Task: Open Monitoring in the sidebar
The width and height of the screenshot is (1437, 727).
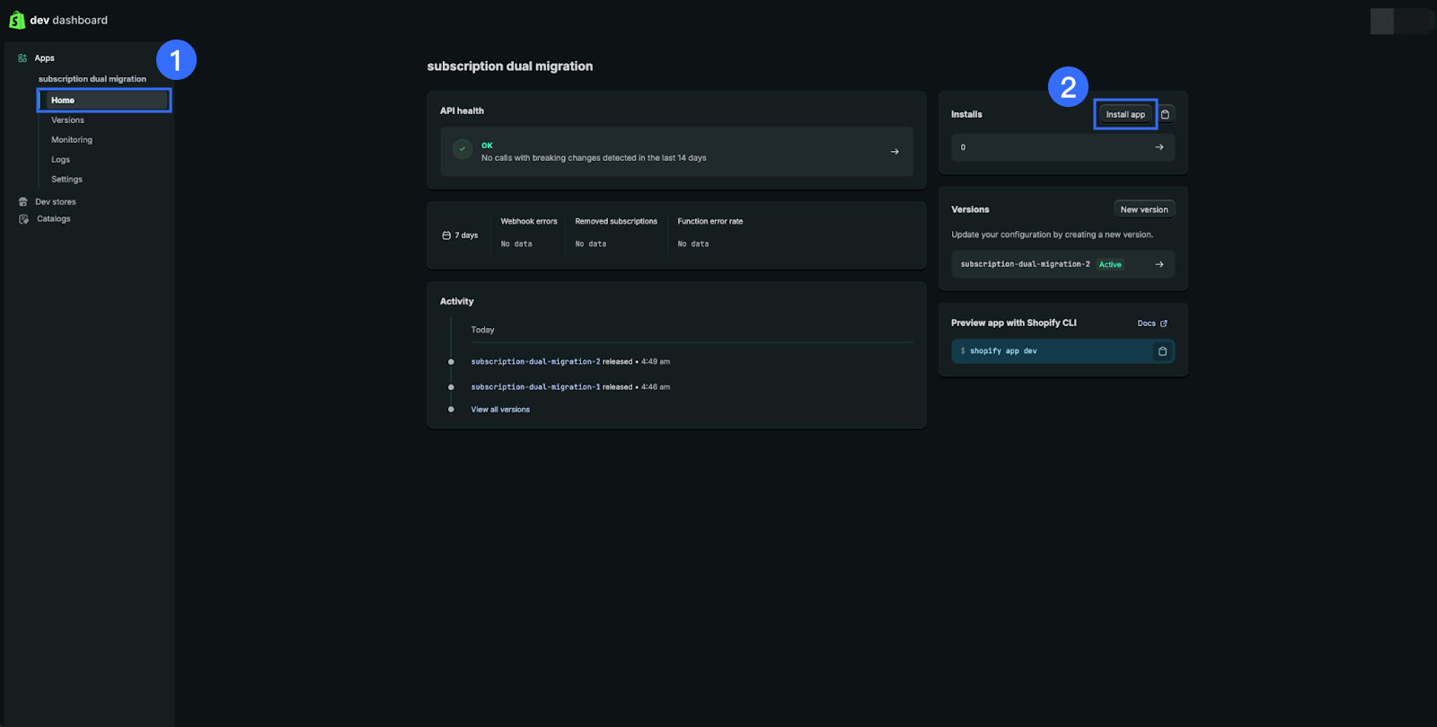Action: pos(72,140)
